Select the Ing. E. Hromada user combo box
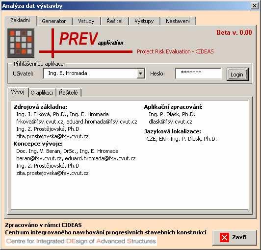Image resolution: width=261 pixels, height=250 pixels. point(94,74)
